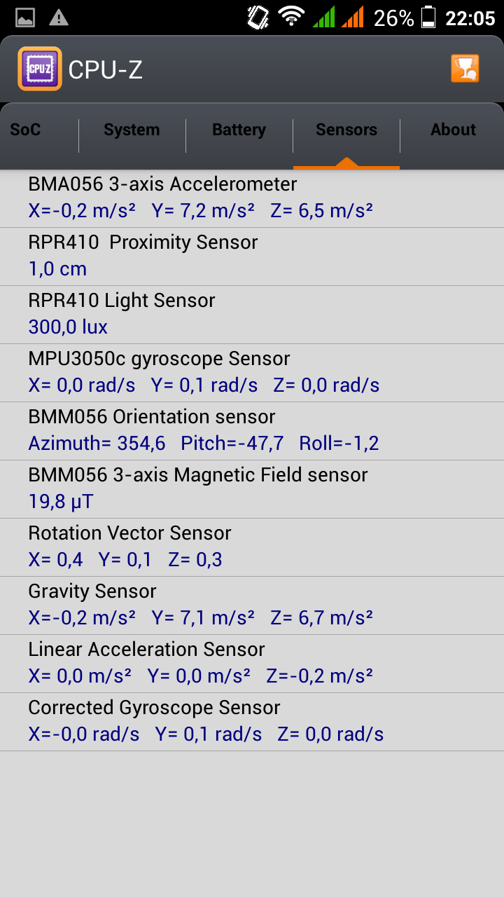This screenshot has height=897, width=504.
Task: Tap the RPR410 Proximity Sensor row
Action: (x=252, y=256)
